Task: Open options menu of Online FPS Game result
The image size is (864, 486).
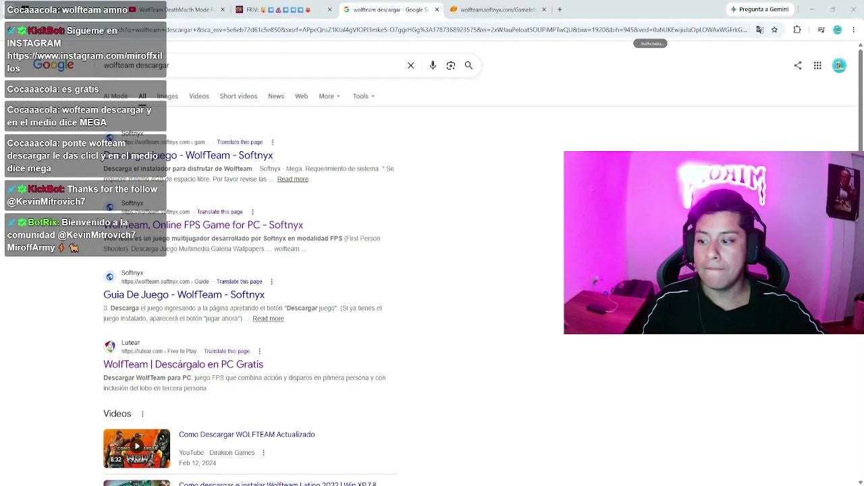Action: pos(253,212)
